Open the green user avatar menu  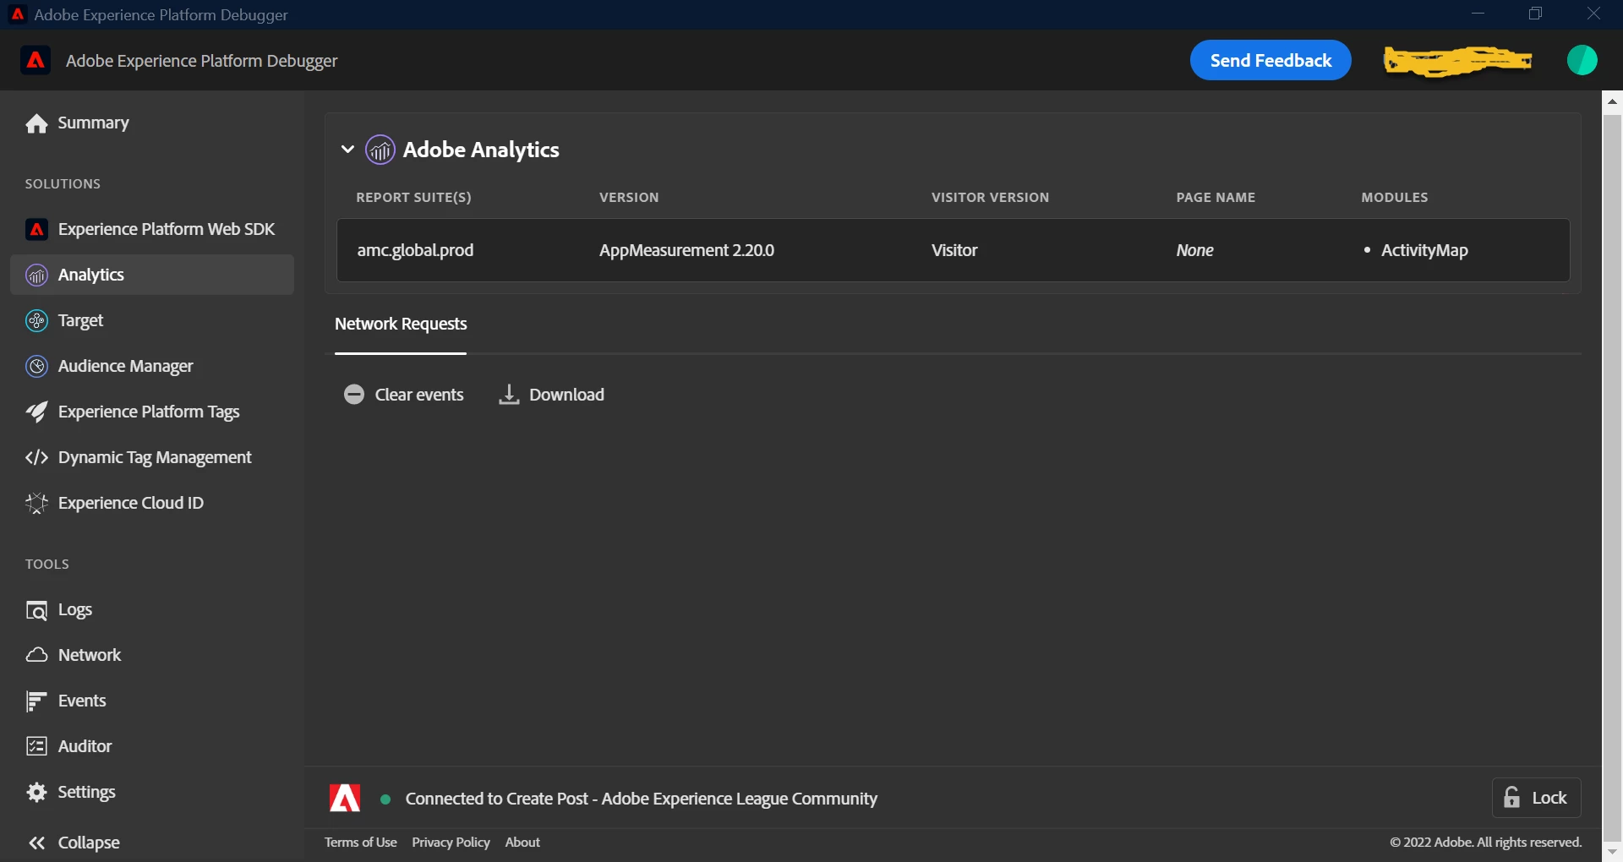(1582, 60)
